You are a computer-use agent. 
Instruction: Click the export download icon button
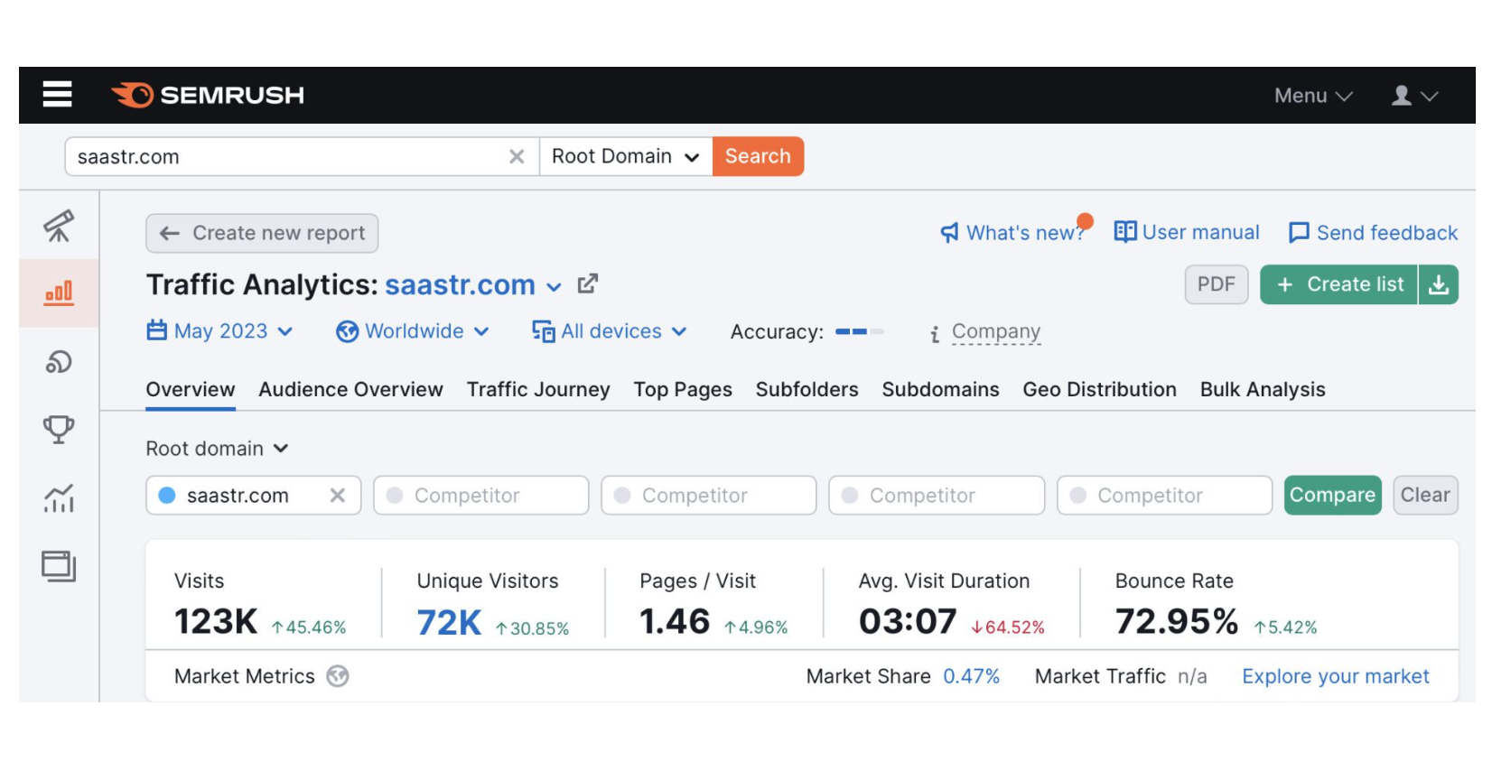click(1439, 285)
